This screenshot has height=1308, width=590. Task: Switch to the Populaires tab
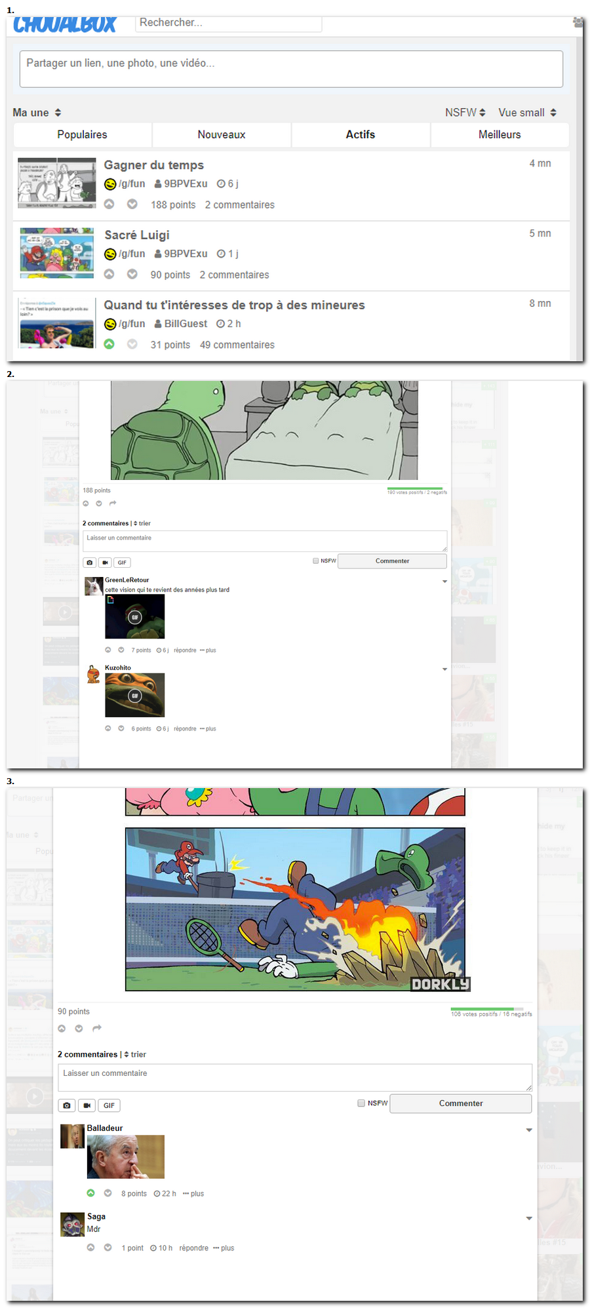click(82, 134)
